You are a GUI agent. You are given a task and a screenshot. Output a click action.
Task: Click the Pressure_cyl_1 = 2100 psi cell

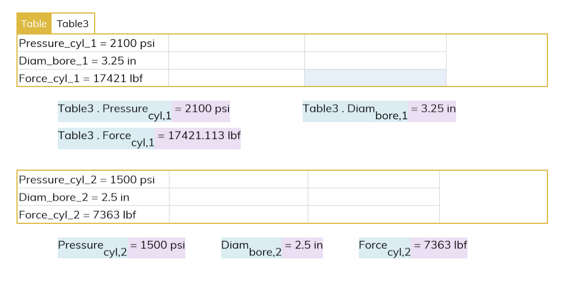[x=93, y=44]
